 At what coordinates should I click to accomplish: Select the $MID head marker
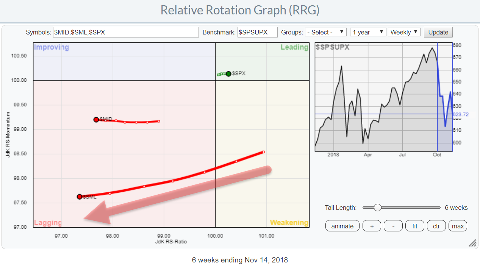[x=96, y=119]
